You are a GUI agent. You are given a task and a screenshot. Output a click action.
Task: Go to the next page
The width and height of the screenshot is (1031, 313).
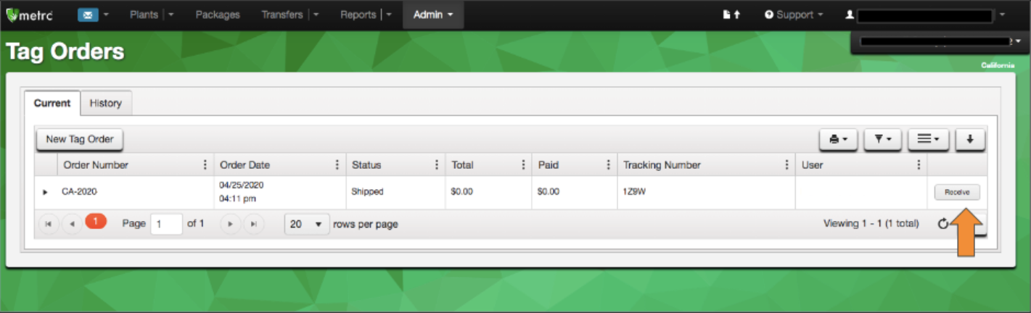point(230,224)
